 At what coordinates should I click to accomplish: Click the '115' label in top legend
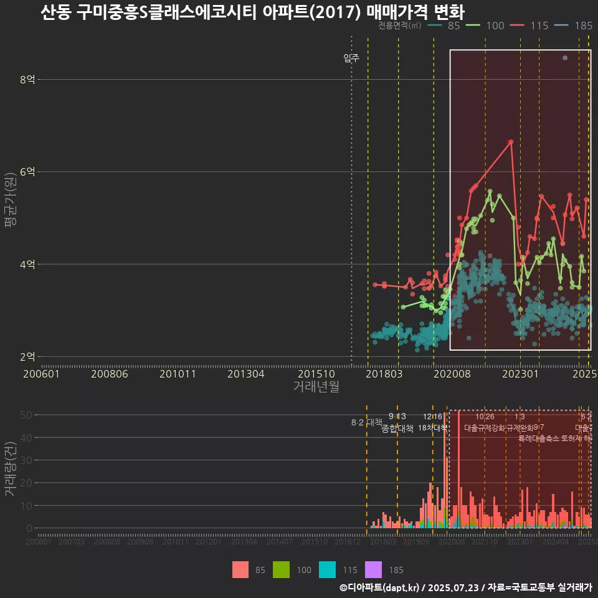pyautogui.click(x=539, y=26)
